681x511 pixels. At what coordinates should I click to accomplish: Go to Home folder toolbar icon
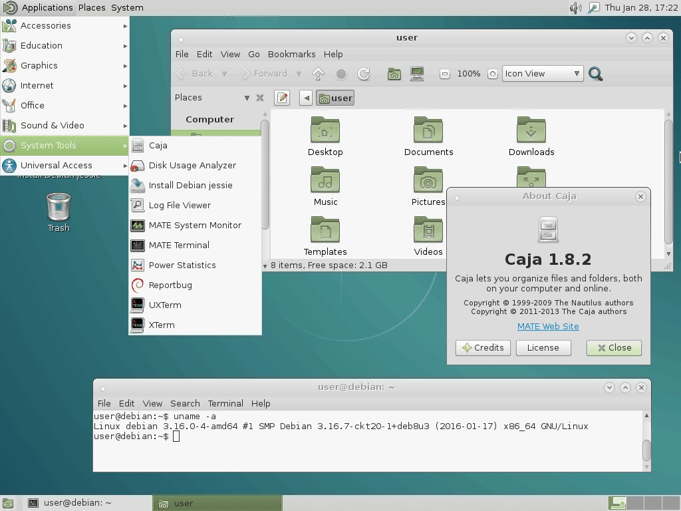click(394, 74)
